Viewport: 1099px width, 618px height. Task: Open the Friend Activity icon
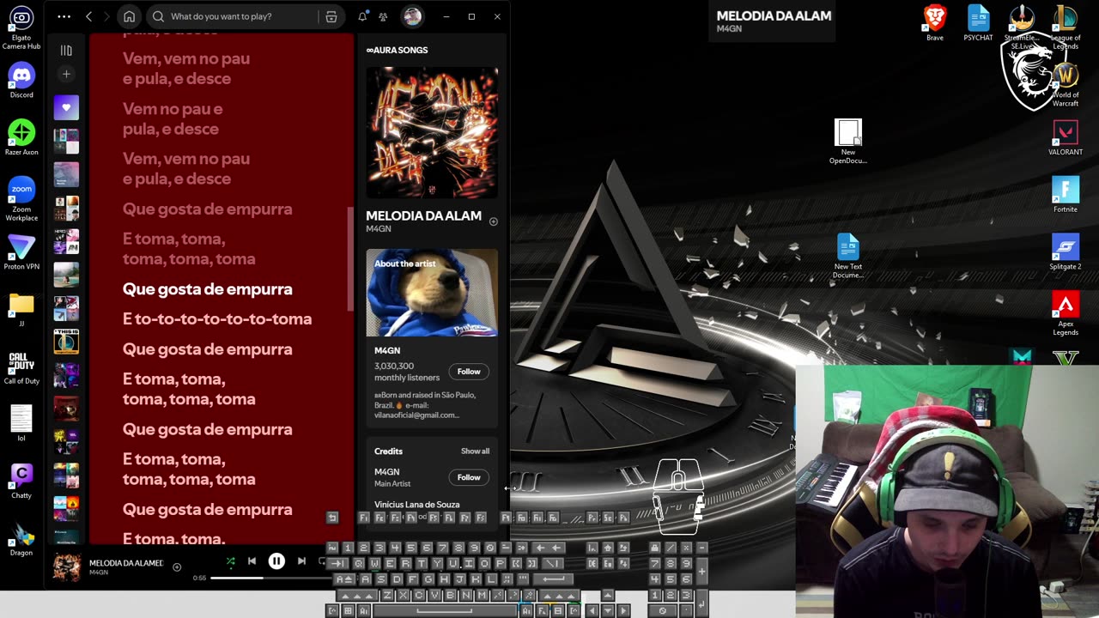[x=383, y=16]
